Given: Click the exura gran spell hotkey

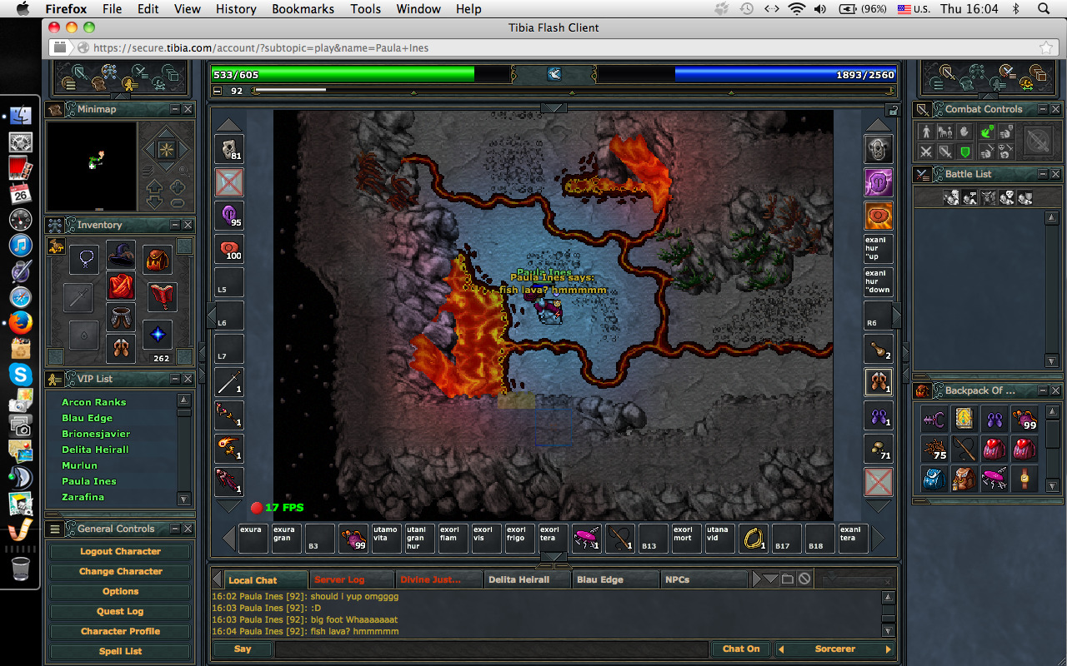Looking at the screenshot, I should pyautogui.click(x=287, y=538).
